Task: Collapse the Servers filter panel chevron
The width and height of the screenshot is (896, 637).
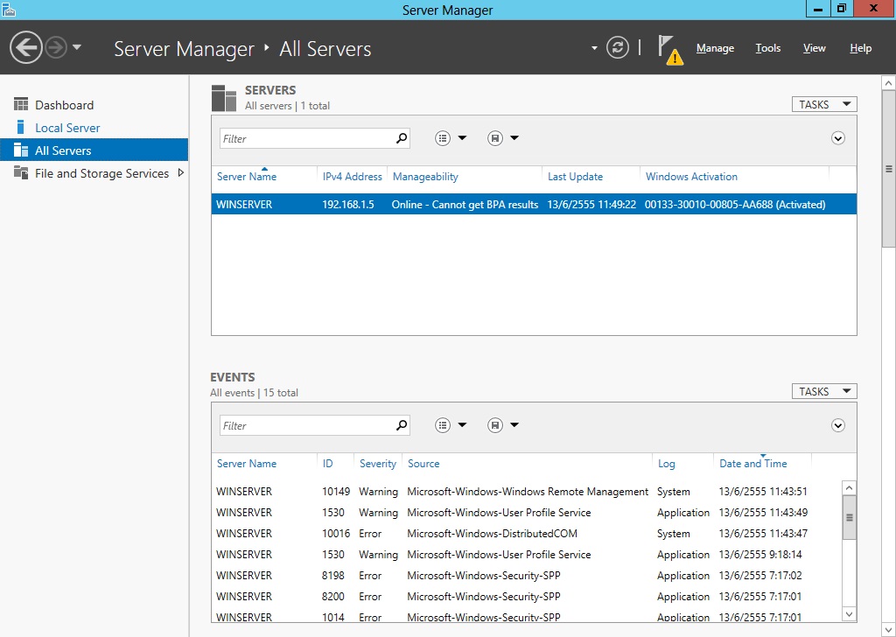Action: pos(837,138)
